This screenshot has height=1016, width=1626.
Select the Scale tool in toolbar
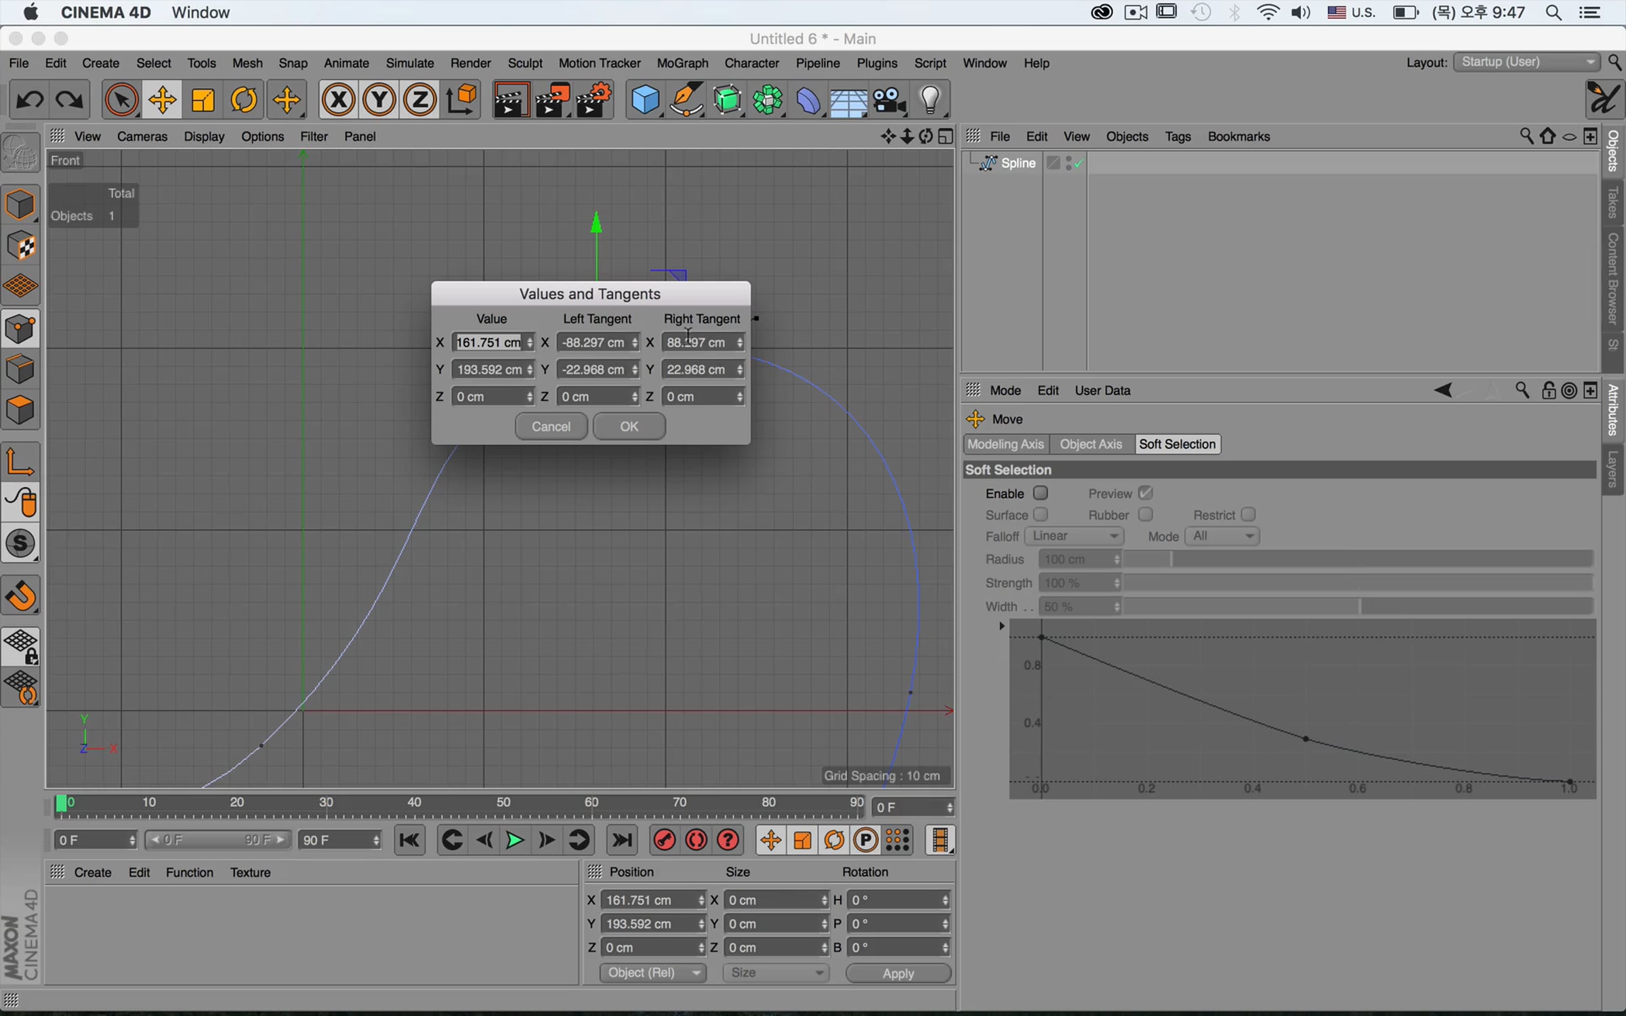point(203,100)
